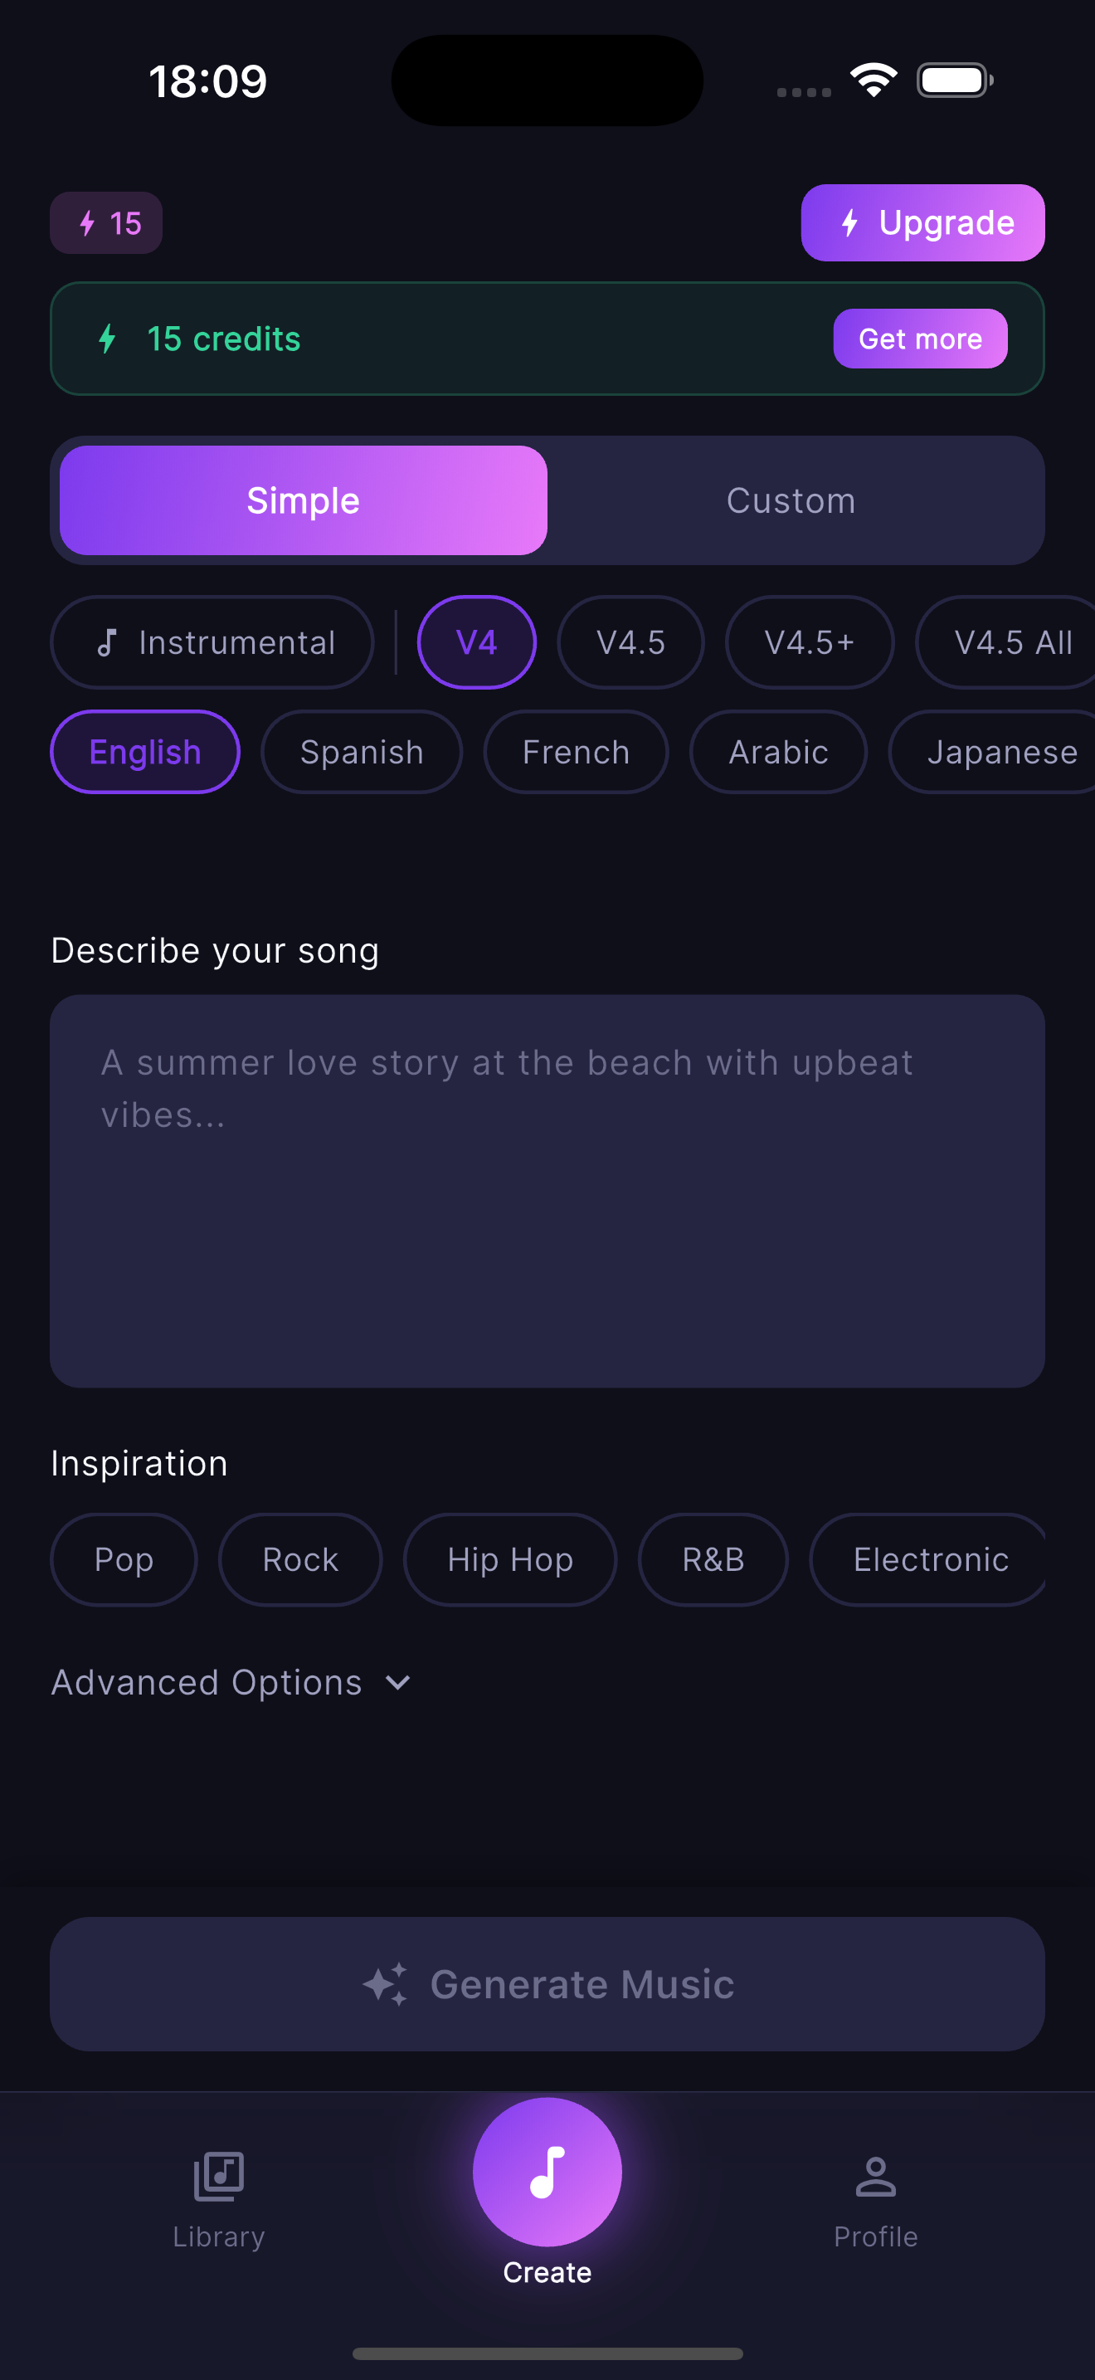Viewport: 1095px width, 2380px height.
Task: Switch to the Custom tab
Action: [791, 500]
